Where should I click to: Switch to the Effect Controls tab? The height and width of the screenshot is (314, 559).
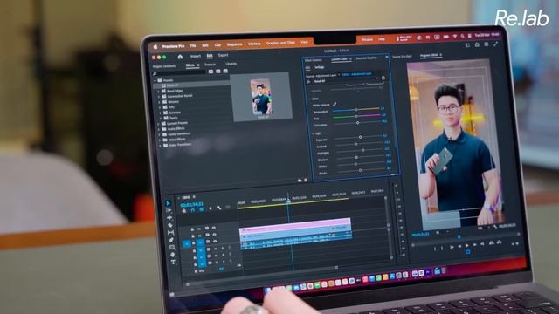[314, 60]
